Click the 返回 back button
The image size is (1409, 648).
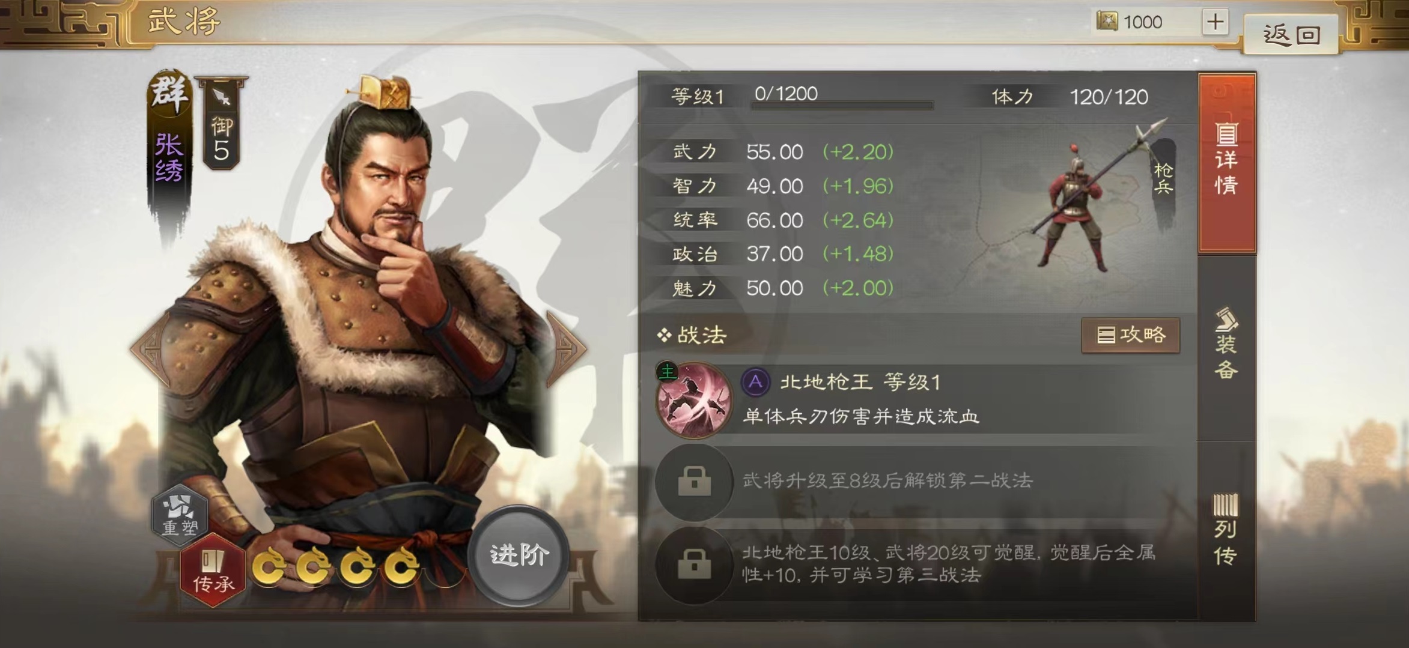[x=1291, y=34]
